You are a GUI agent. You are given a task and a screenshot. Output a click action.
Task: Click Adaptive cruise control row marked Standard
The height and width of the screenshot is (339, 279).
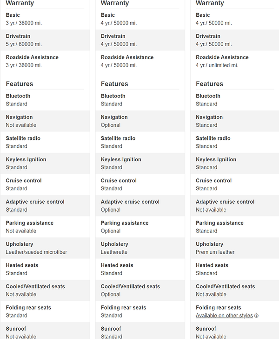(45, 206)
